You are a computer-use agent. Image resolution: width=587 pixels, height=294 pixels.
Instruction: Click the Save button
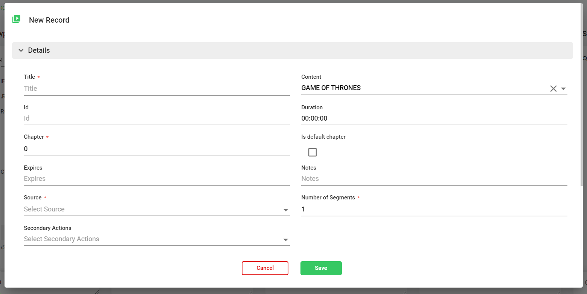click(x=321, y=268)
